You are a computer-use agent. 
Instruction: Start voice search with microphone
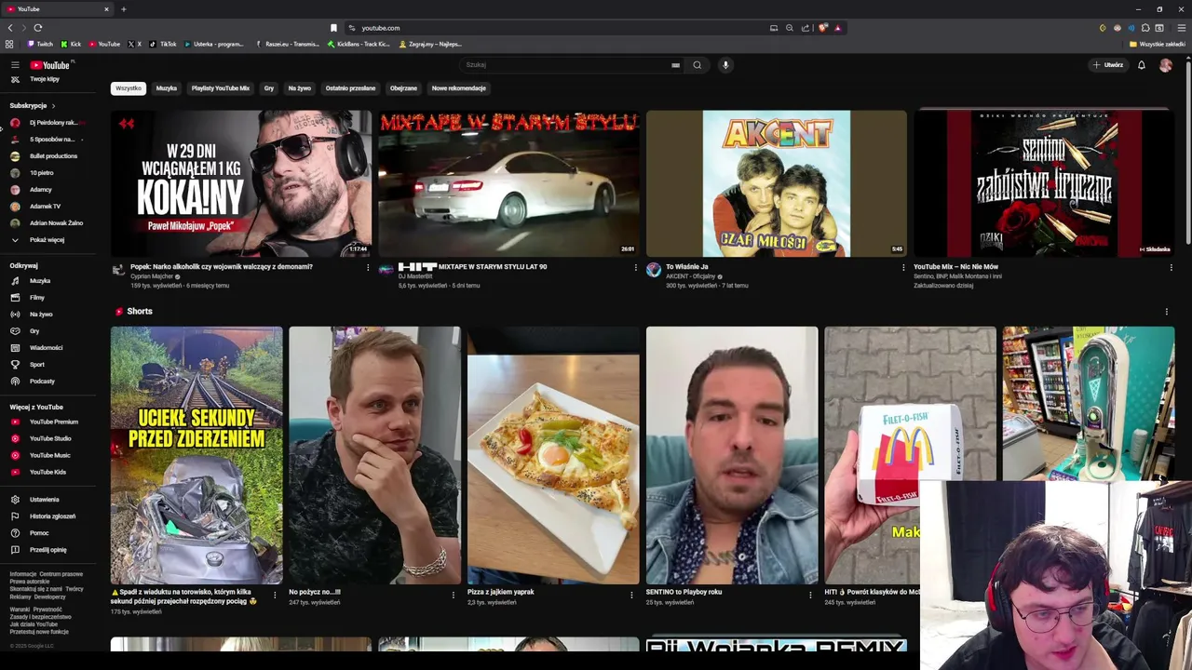(725, 65)
